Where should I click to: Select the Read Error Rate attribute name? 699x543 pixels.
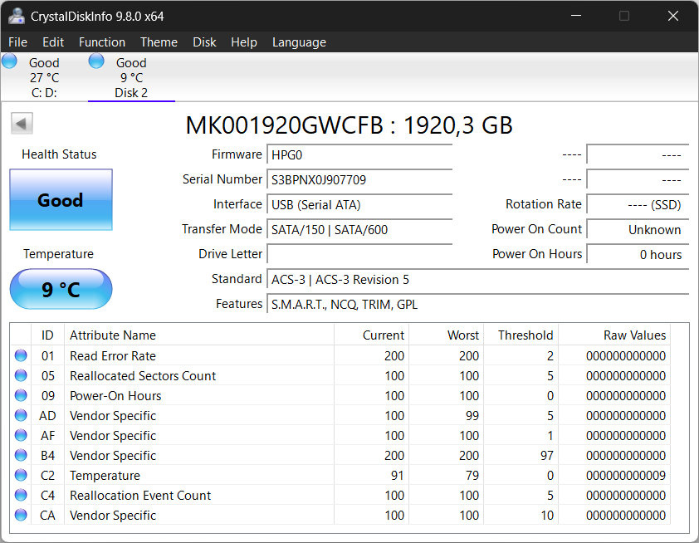tap(113, 355)
